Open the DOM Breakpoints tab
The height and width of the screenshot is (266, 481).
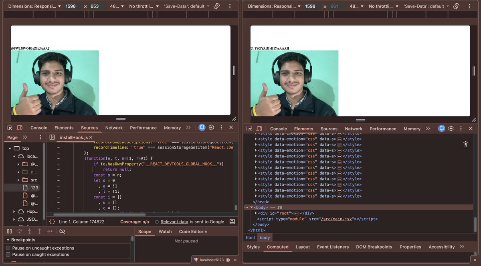(x=374, y=247)
